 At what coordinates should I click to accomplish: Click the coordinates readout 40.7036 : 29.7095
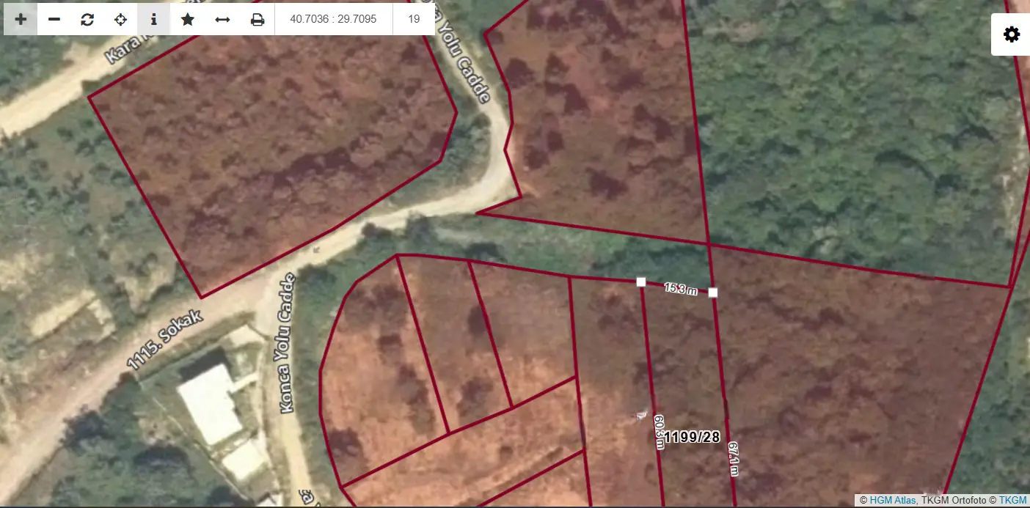[333, 19]
